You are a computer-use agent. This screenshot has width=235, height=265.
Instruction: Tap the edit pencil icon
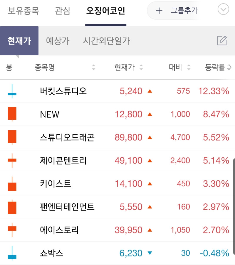pyautogui.click(x=222, y=41)
